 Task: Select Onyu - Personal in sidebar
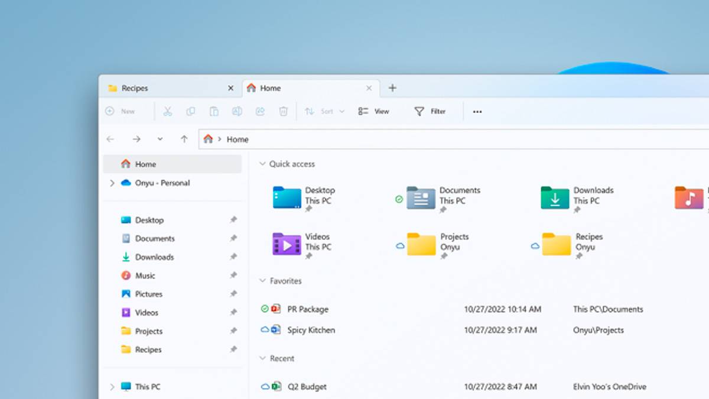(x=162, y=183)
